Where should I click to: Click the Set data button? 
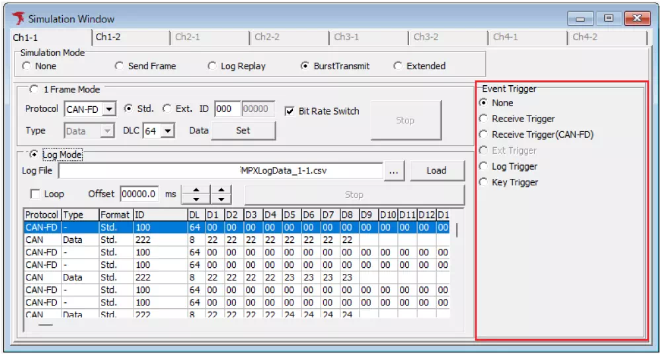[x=243, y=131]
